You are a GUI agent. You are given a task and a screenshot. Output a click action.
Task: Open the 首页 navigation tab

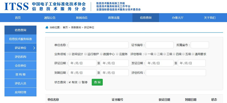point(18,18)
